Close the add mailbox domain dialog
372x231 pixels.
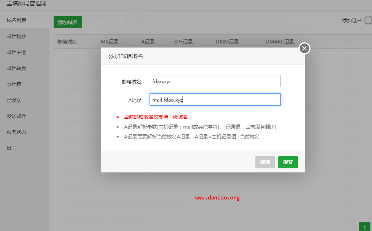click(304, 48)
